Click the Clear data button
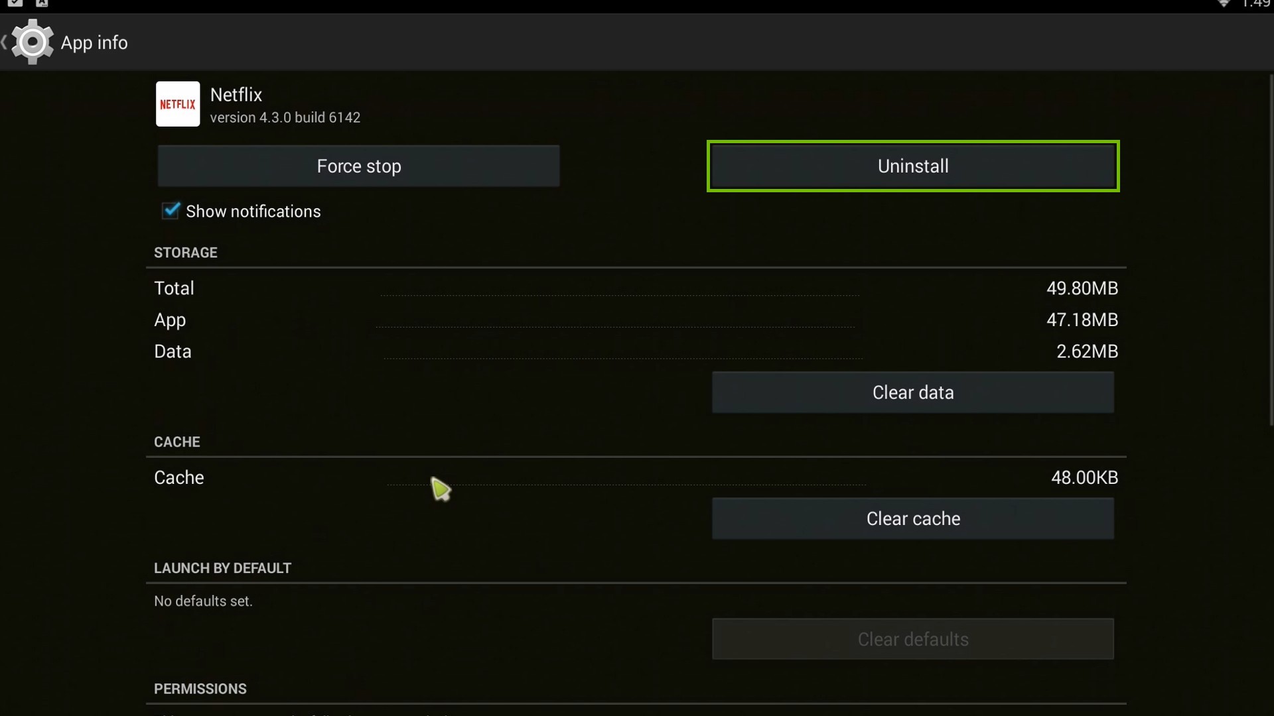Image resolution: width=1274 pixels, height=716 pixels. pos(913,392)
